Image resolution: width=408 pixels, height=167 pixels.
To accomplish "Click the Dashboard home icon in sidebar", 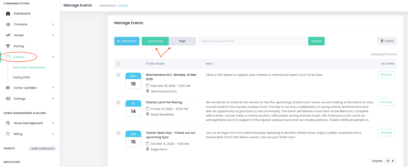I will pos(8,14).
